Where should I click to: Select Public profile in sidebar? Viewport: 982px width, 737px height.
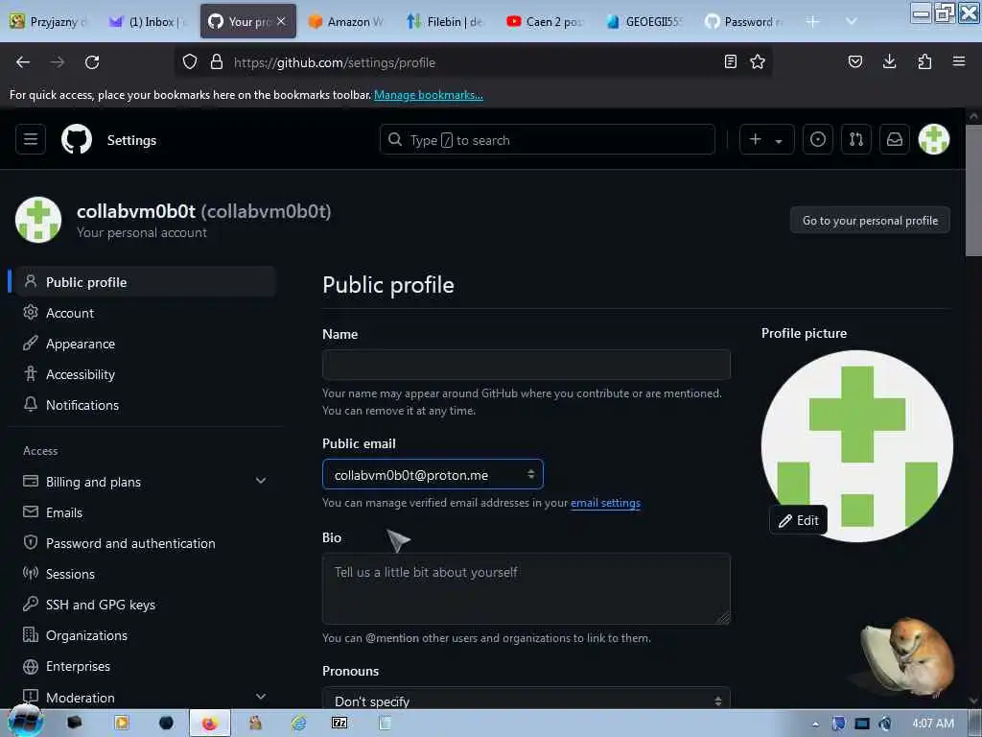[x=144, y=282]
